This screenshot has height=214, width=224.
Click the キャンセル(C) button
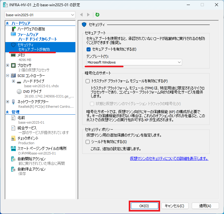coord(175,206)
